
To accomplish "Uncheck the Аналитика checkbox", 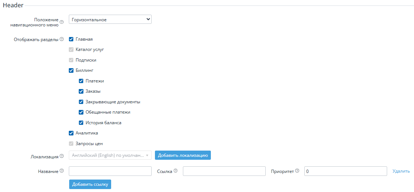I will click(x=71, y=133).
